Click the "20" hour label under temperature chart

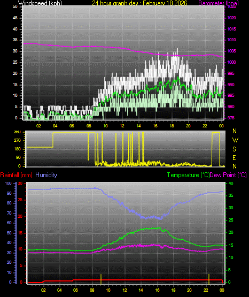tap(189, 290)
